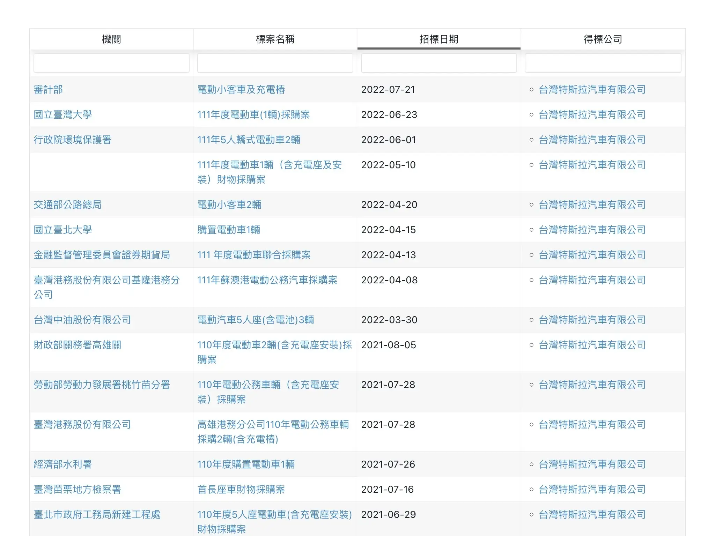Open the 勞動部勞動力發展署桃竹苗分署 link
The width and height of the screenshot is (715, 536).
(102, 385)
